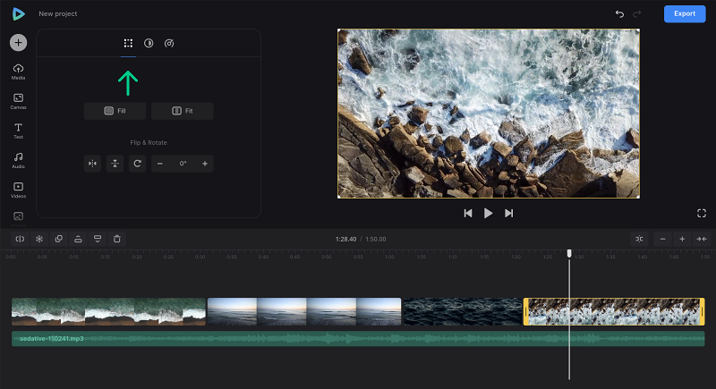Click the 1:00 mark on timeline ruler
The width and height of the screenshot is (716, 389).
[389, 258]
